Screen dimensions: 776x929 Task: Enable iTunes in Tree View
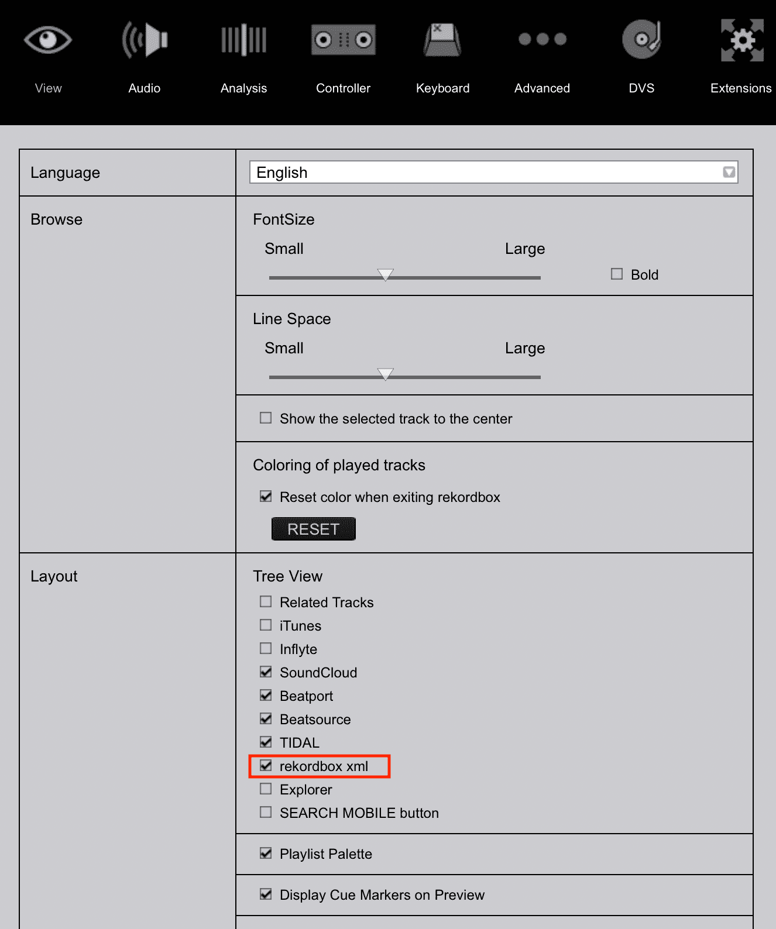click(266, 625)
